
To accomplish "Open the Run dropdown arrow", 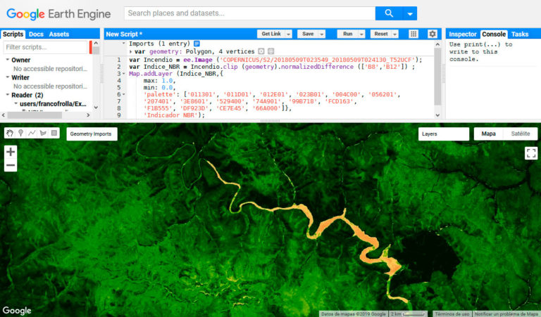I will coord(361,34).
